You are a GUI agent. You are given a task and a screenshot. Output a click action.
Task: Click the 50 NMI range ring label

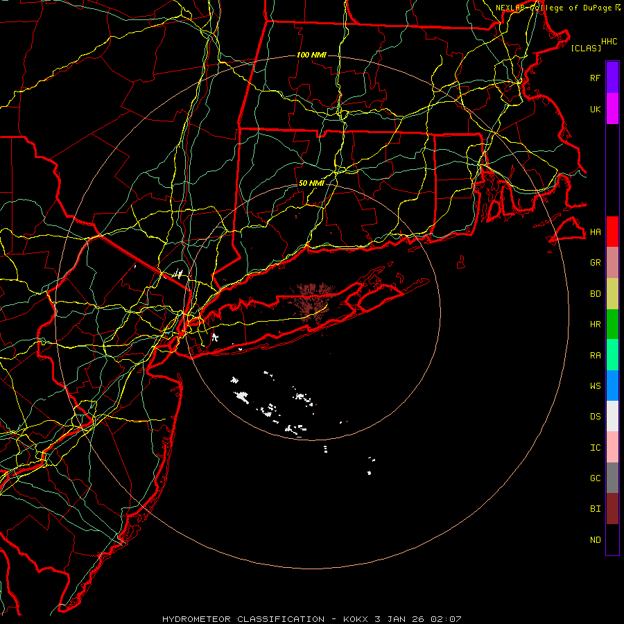coord(311,183)
